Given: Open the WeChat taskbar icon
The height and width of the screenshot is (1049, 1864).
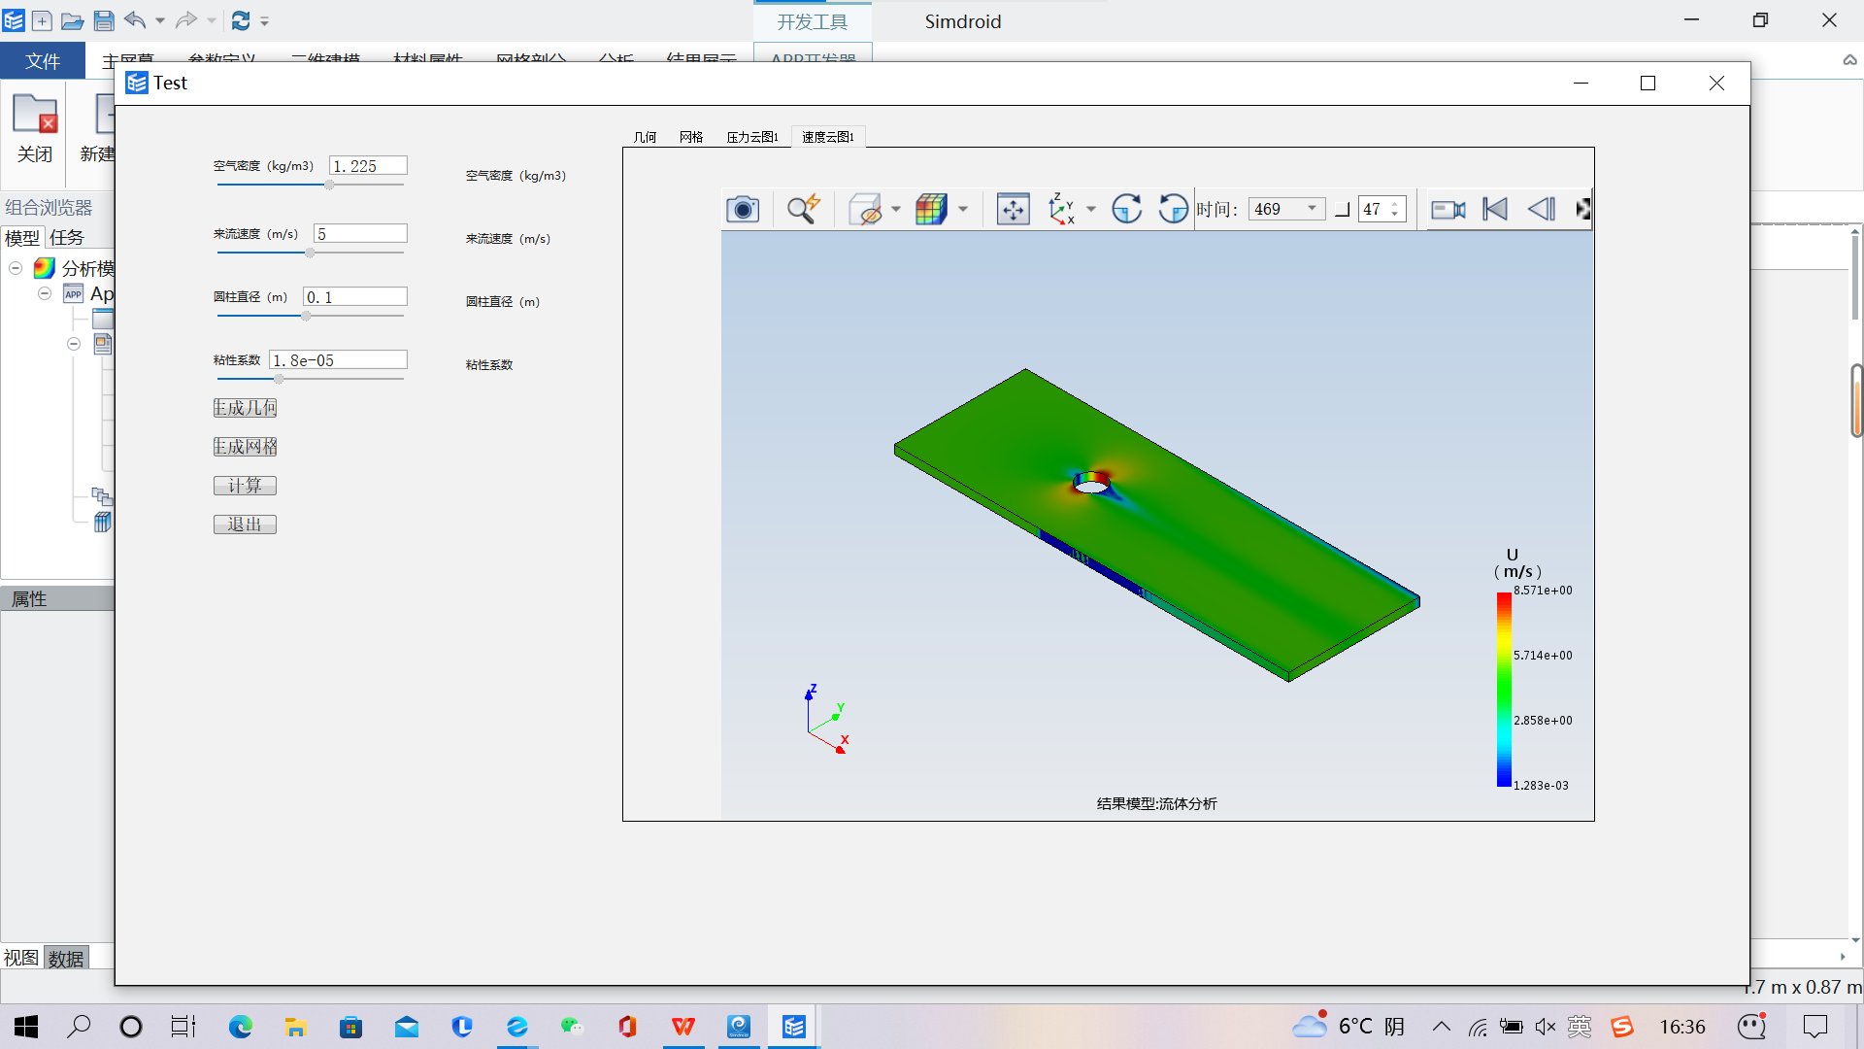Looking at the screenshot, I should (572, 1027).
